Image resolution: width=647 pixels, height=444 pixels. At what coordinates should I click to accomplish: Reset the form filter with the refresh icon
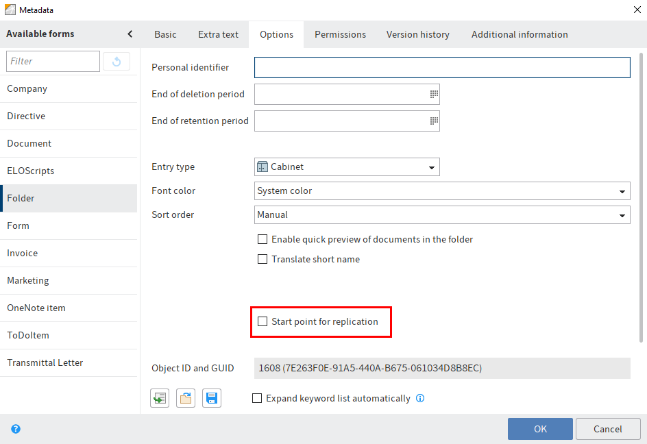click(x=117, y=62)
